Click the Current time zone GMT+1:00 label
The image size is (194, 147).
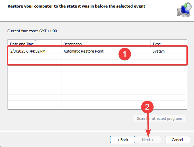point(32,31)
